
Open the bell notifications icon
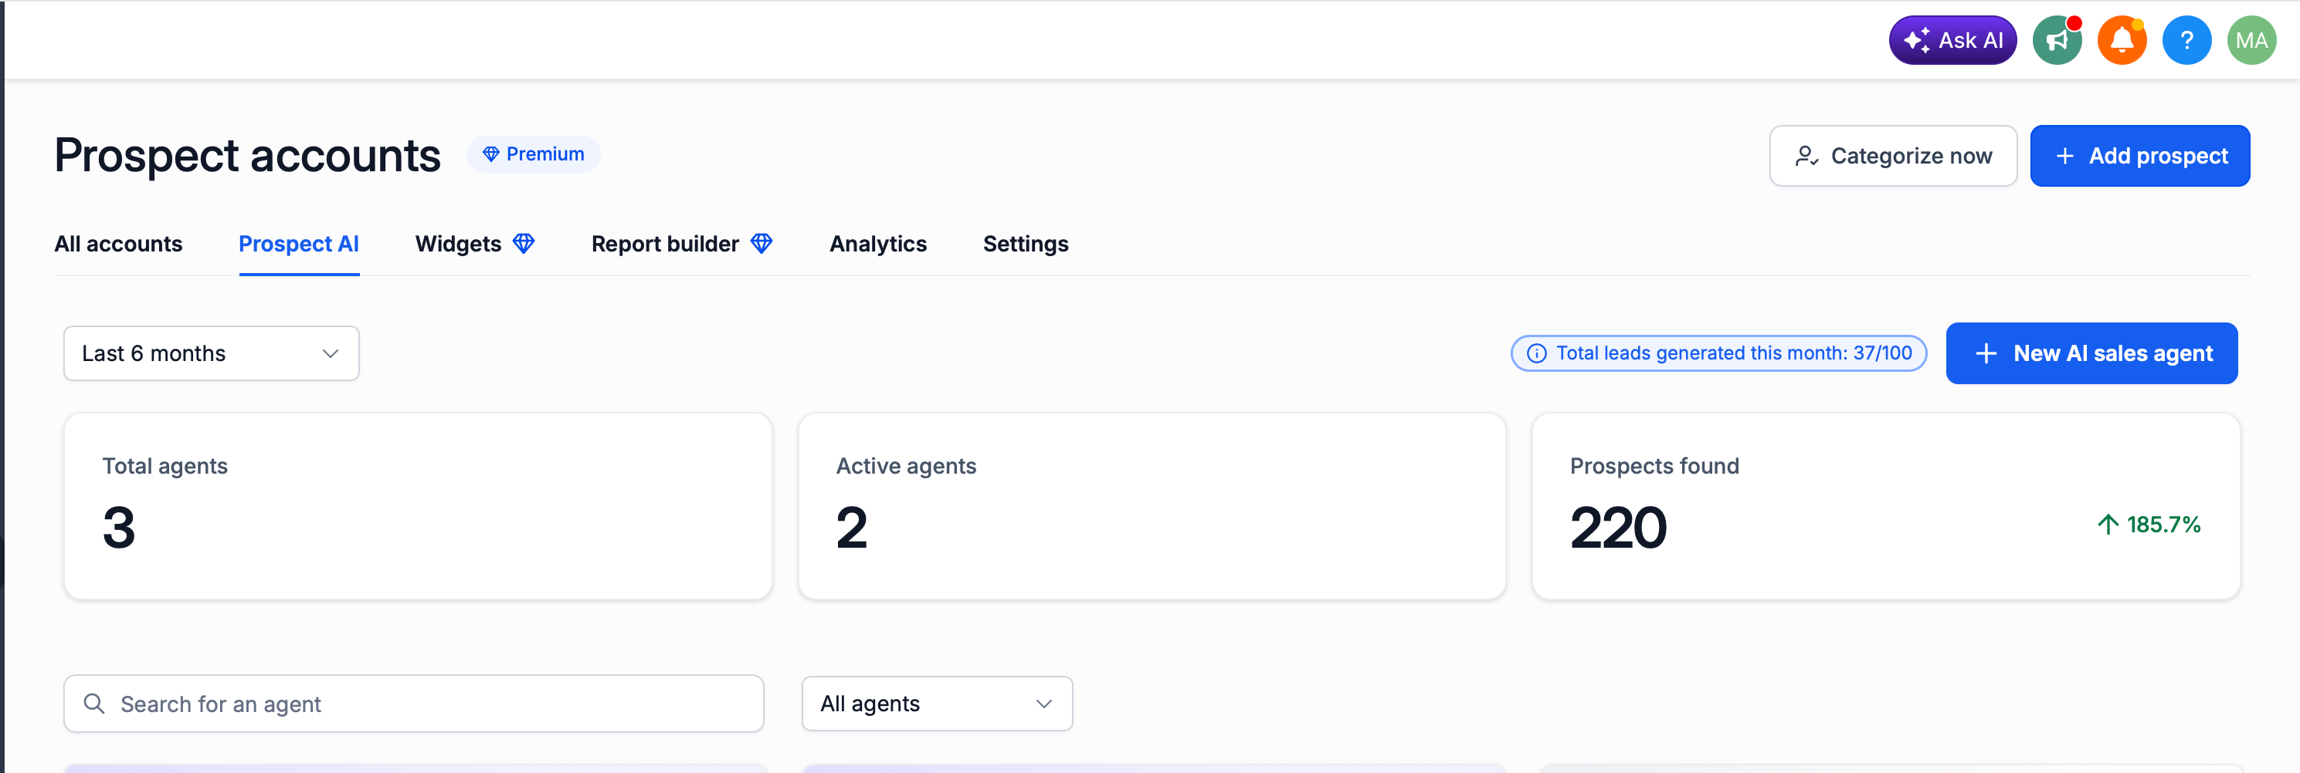[x=2122, y=41]
